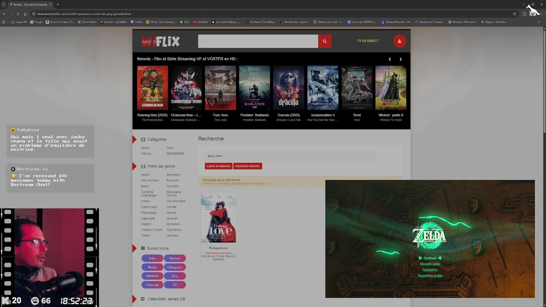Filter by Documentaire genre
The image size is (546, 307).
click(x=176, y=201)
